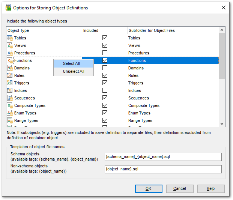Click the list scrollbar down arrow
Viewport: 233px width, 200px height.
coord(222,124)
